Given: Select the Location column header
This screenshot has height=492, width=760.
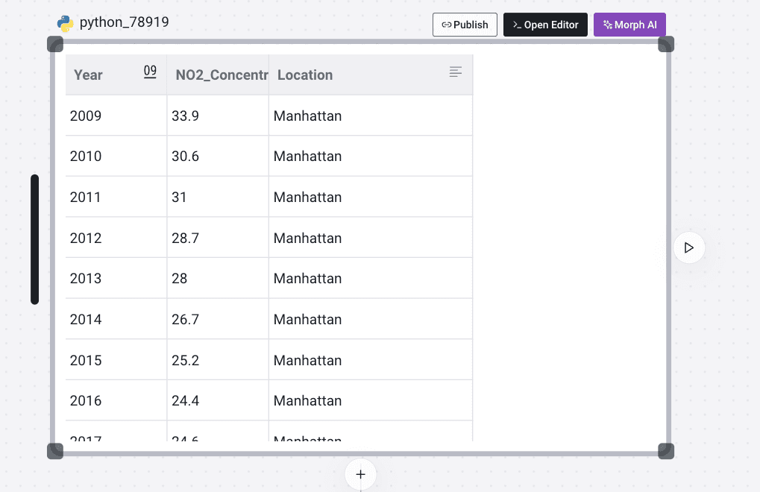Looking at the screenshot, I should 358,75.
